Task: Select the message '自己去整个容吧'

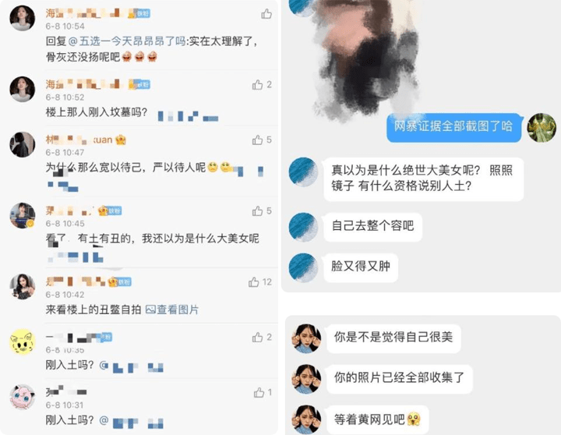Action: pyautogui.click(x=372, y=227)
